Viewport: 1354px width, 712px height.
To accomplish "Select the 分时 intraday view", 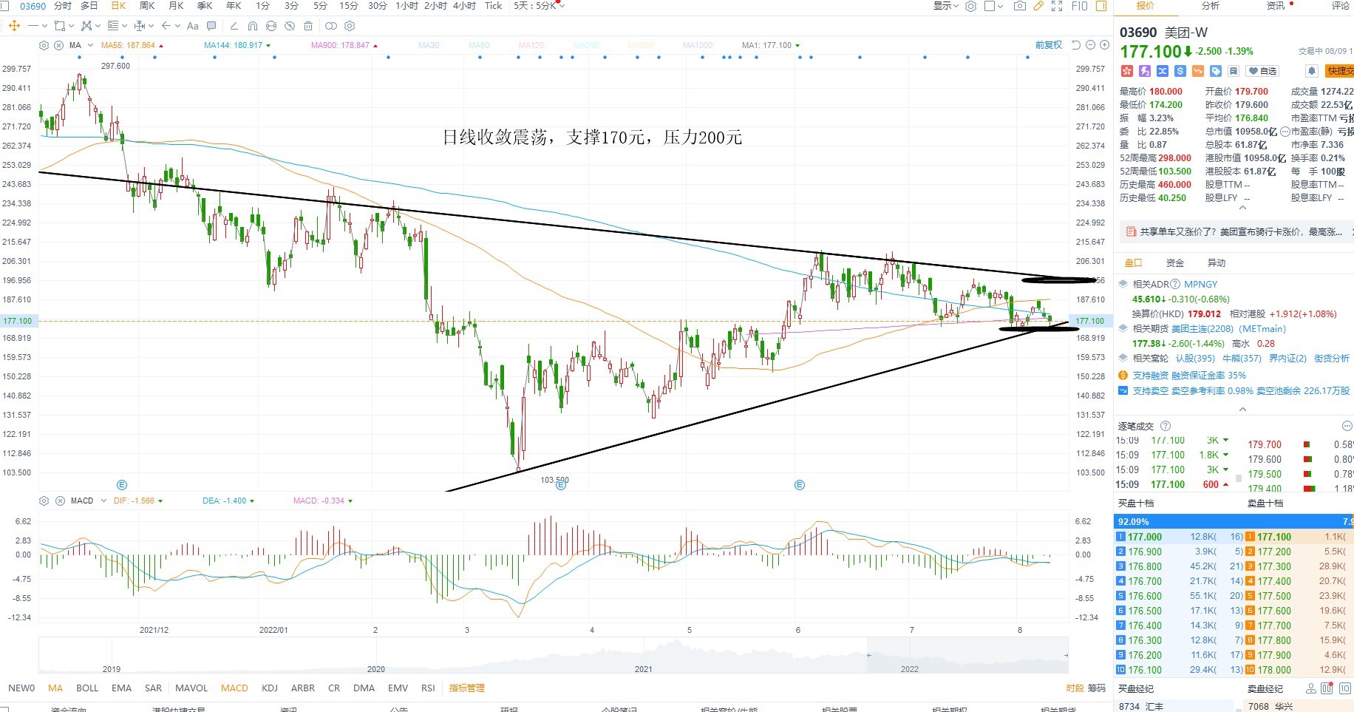I will [x=63, y=6].
